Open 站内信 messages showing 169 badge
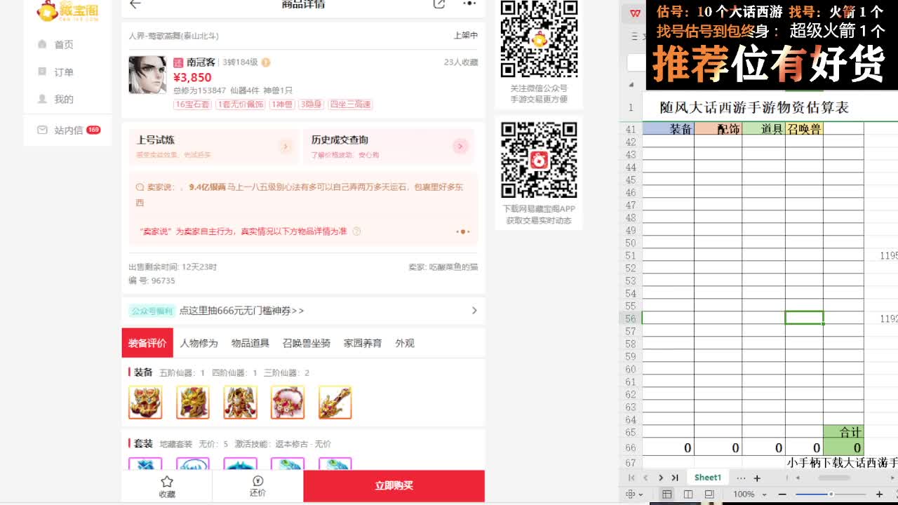The height and width of the screenshot is (505, 898). [x=67, y=128]
